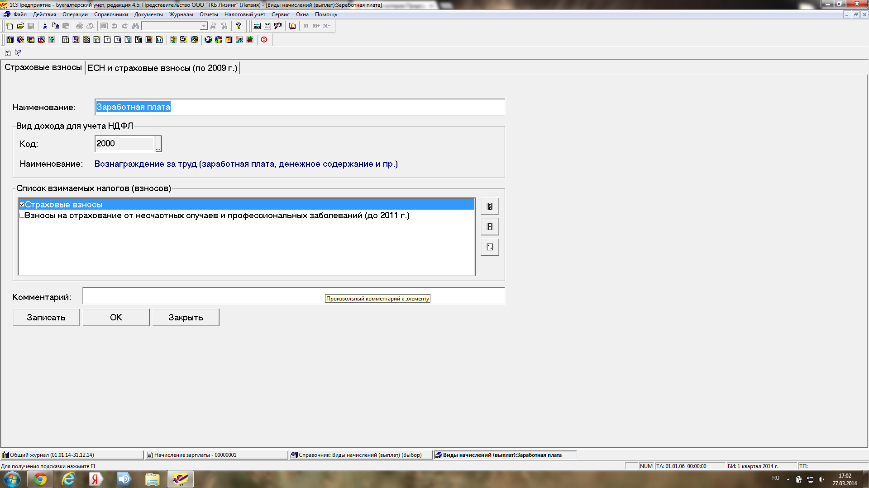869x488 pixels.
Task: Open the Налоговый учет menu
Action: (244, 14)
